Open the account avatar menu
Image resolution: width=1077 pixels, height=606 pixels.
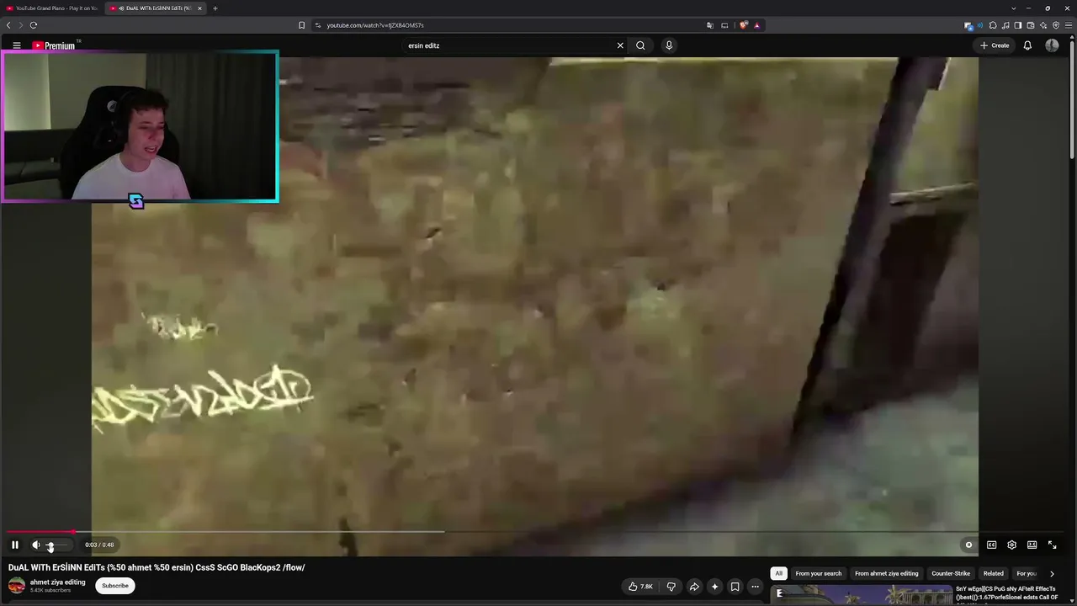(1052, 45)
